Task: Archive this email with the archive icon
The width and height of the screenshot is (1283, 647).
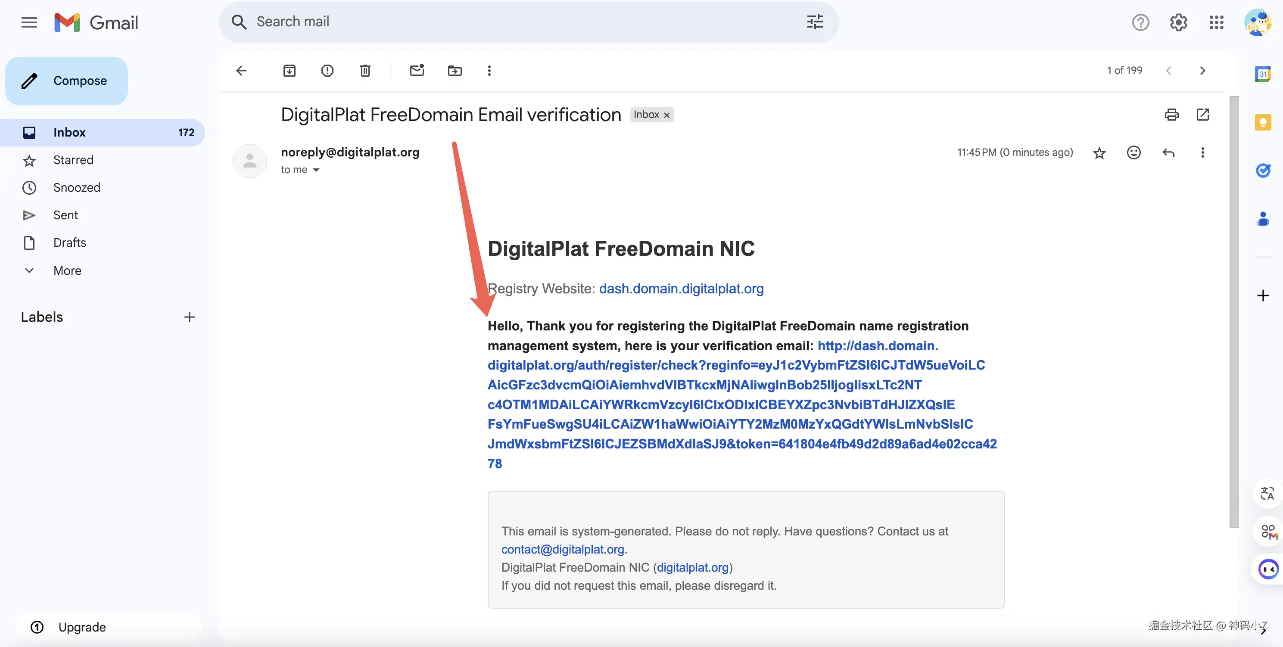Action: pyautogui.click(x=289, y=71)
